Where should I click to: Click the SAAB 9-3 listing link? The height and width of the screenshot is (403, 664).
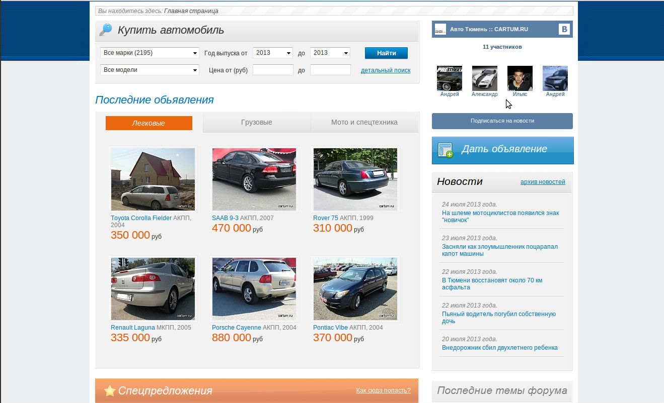[225, 218]
